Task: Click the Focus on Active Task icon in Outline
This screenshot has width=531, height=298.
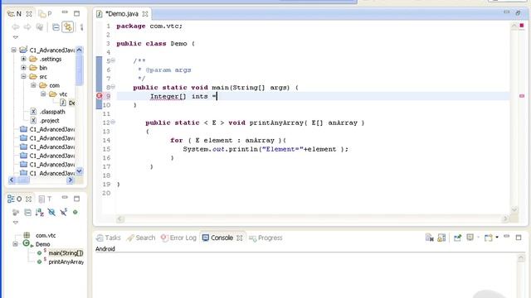Action: 16,212
